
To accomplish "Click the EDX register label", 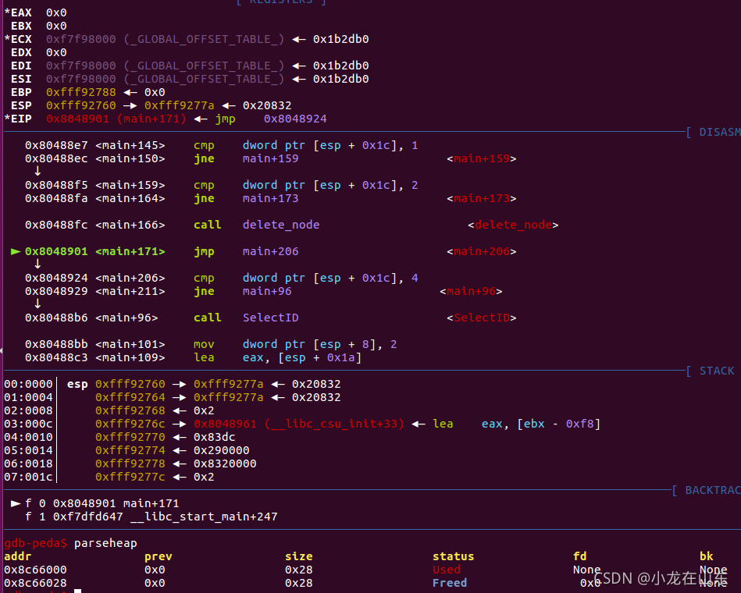I will click(x=21, y=52).
